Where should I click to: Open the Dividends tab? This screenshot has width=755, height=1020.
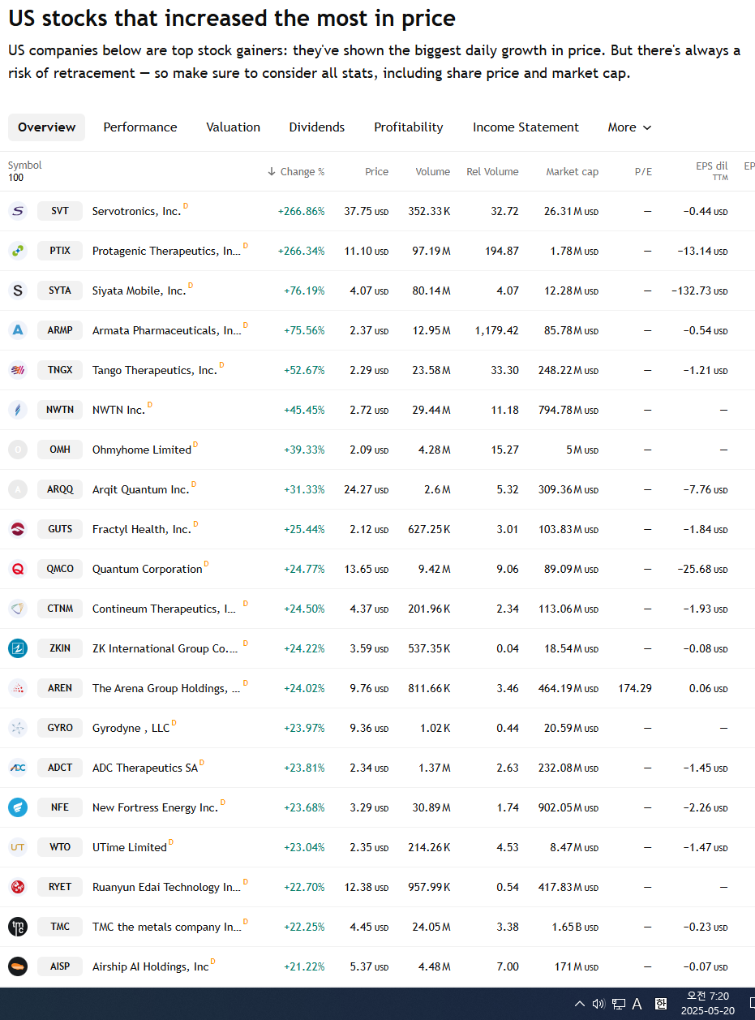point(317,127)
